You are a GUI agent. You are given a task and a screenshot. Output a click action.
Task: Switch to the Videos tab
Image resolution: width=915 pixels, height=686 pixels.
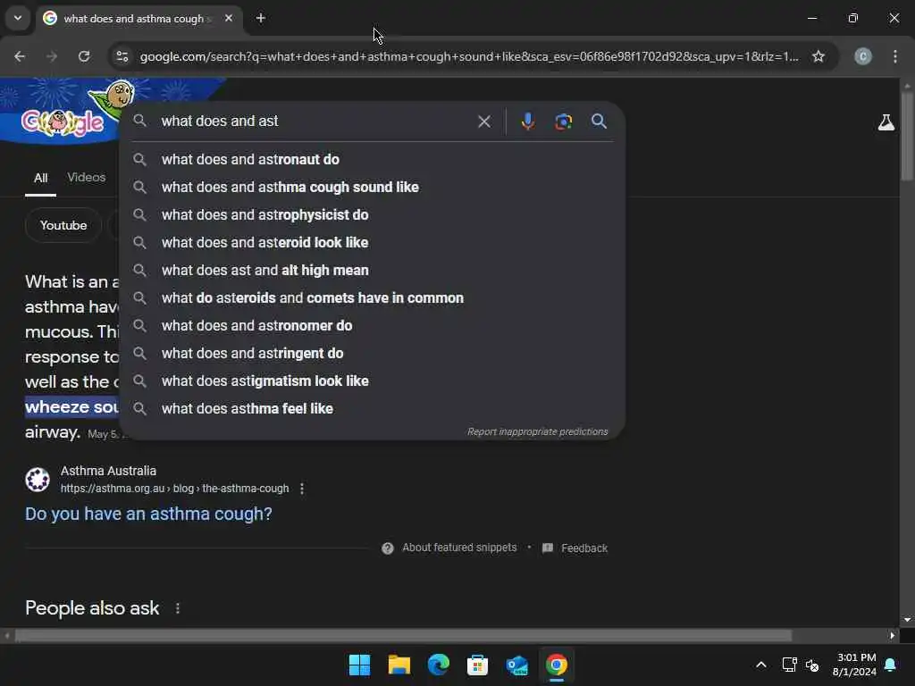87,178
